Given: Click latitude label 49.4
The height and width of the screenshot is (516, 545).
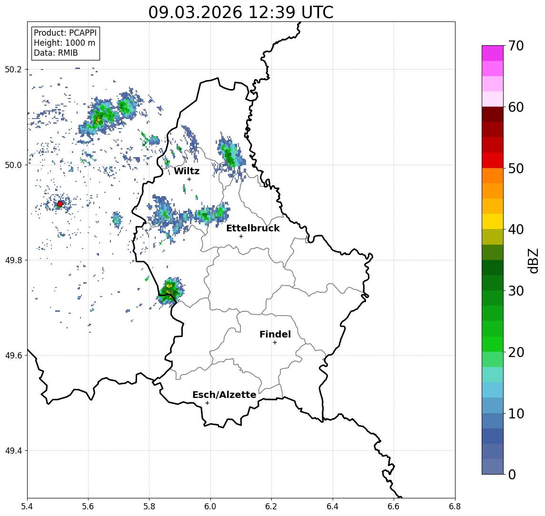Looking at the screenshot, I should click(x=13, y=451).
